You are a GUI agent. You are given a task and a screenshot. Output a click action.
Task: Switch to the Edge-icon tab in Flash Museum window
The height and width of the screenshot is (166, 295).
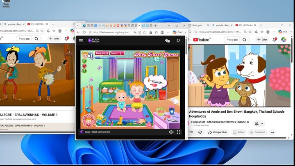click(84, 25)
